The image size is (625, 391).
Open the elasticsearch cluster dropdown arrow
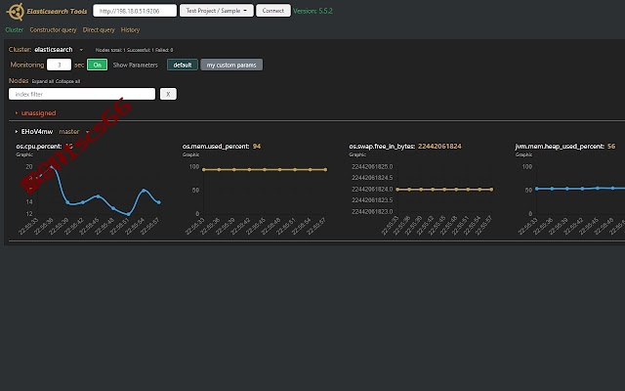[81, 50]
